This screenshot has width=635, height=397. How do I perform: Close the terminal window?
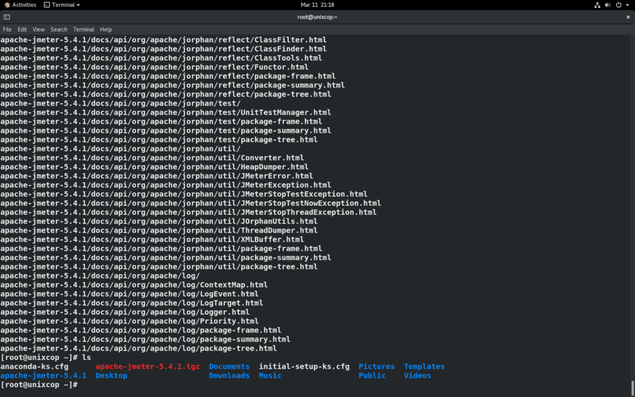[x=628, y=17]
